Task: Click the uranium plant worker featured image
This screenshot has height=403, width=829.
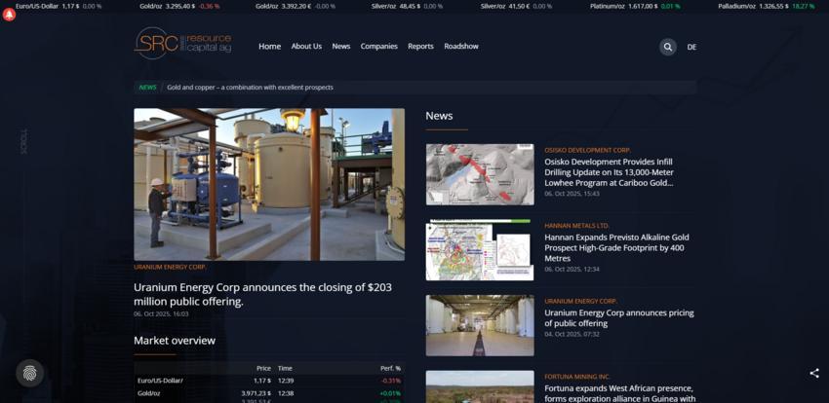Action: pos(269,184)
